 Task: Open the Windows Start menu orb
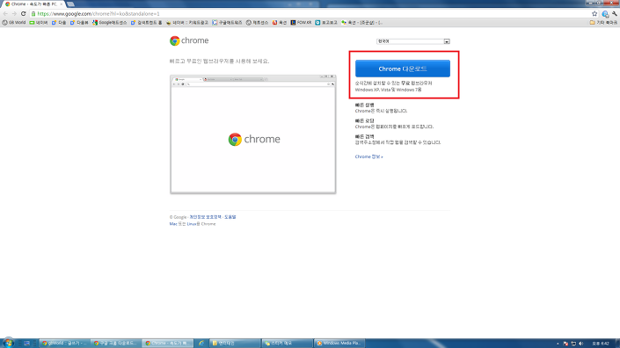[8, 343]
